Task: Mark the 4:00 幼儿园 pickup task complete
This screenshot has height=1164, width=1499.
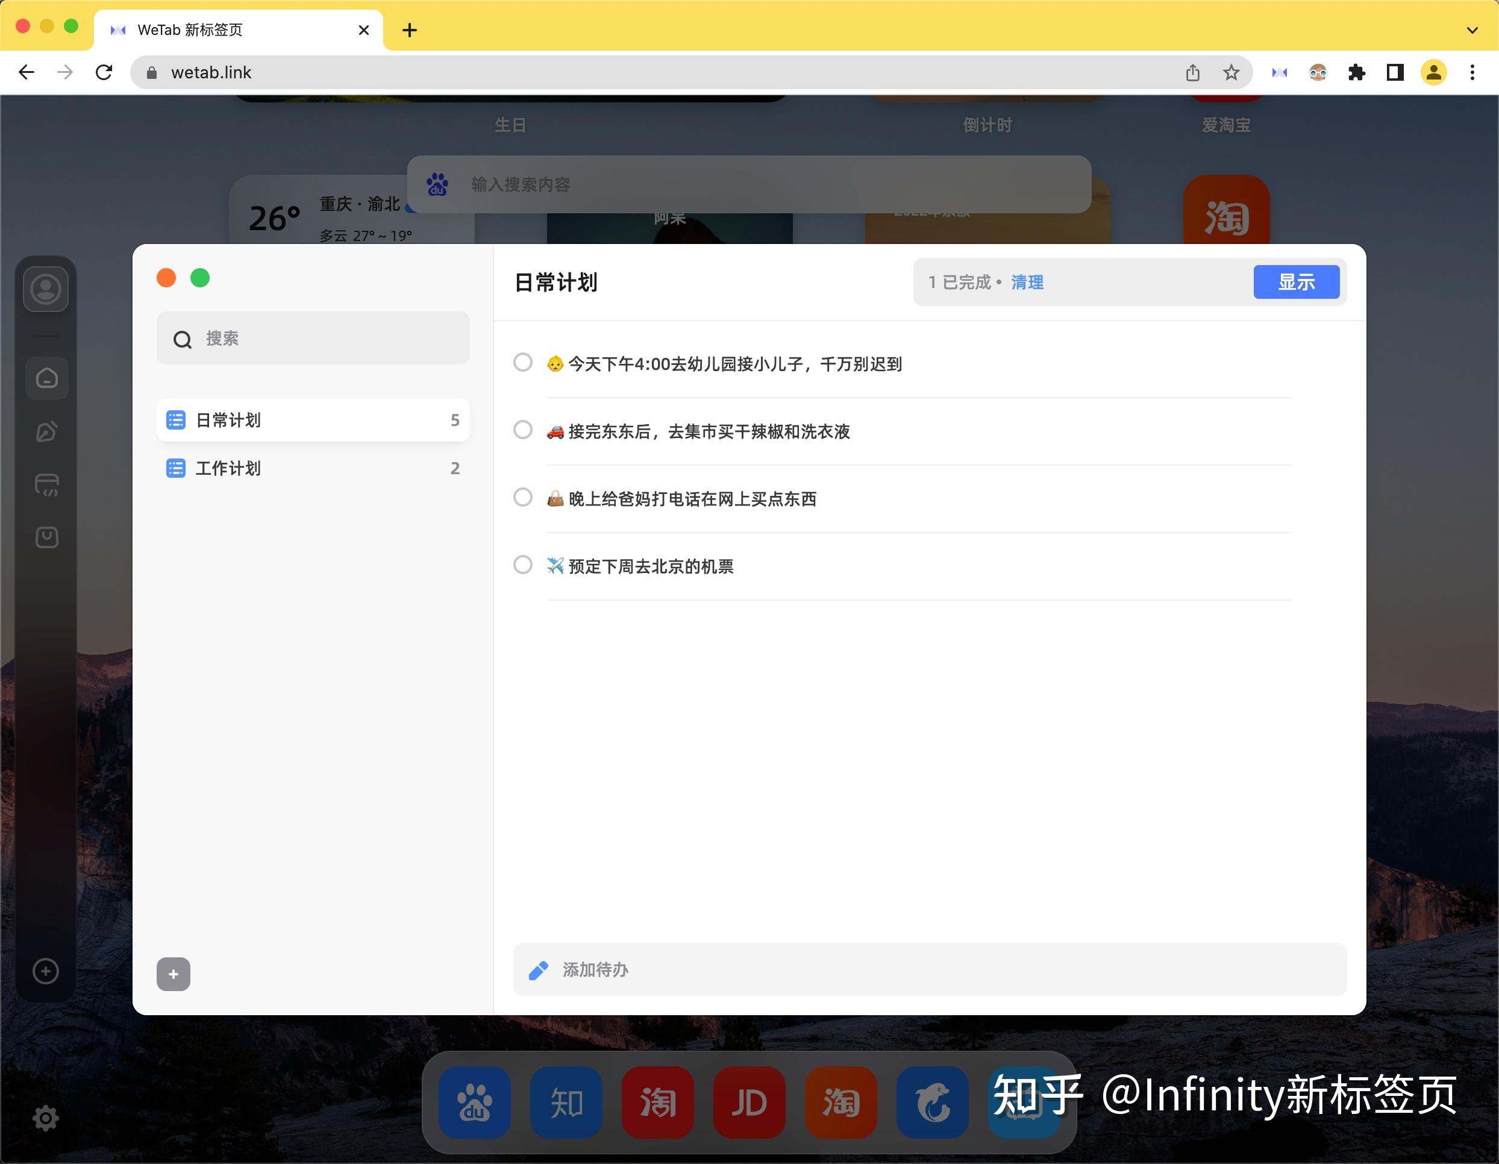Action: 523,362
